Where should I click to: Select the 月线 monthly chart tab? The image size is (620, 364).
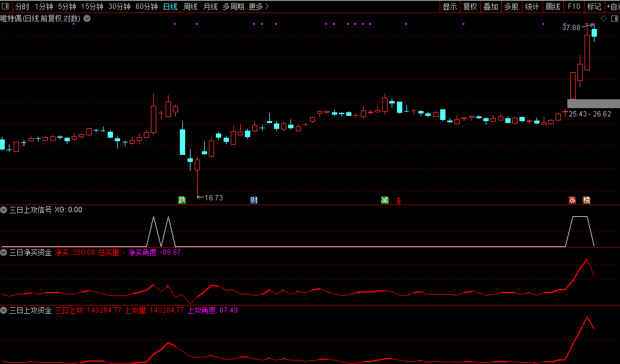(x=210, y=6)
